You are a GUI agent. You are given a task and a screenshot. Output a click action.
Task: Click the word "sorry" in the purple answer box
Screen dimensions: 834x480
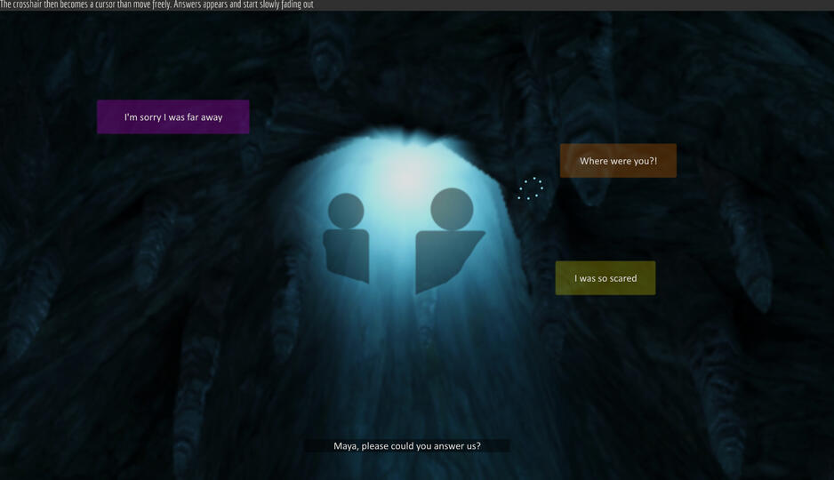149,117
